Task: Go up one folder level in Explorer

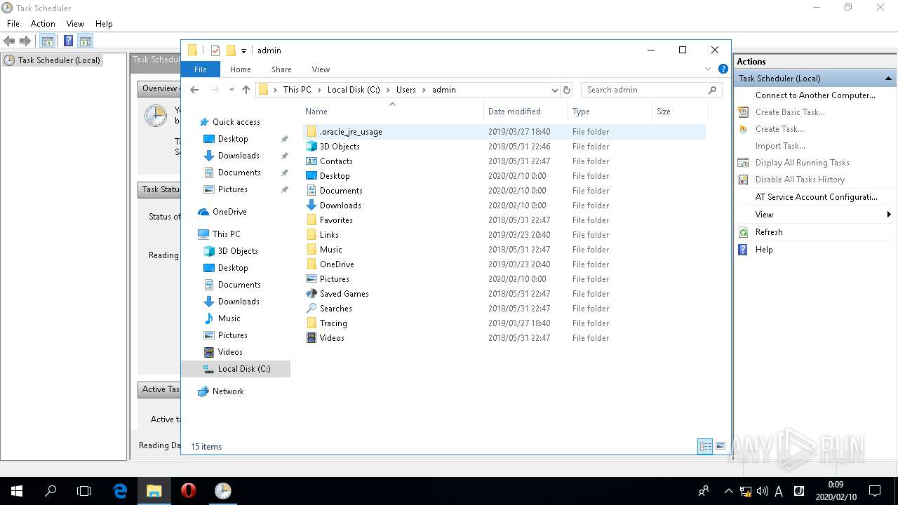Action: point(246,90)
